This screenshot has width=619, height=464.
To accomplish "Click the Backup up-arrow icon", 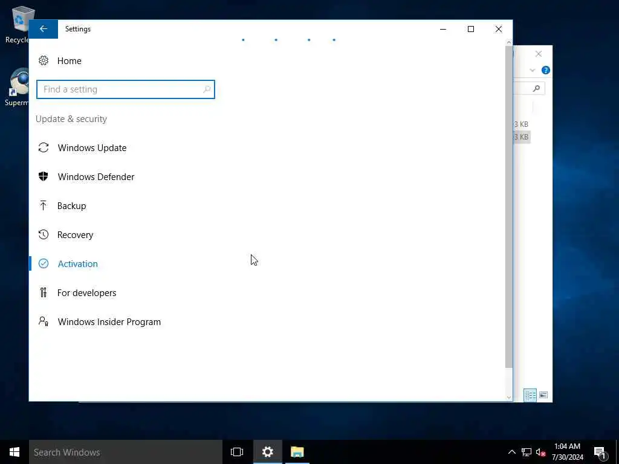I will click(x=44, y=205).
